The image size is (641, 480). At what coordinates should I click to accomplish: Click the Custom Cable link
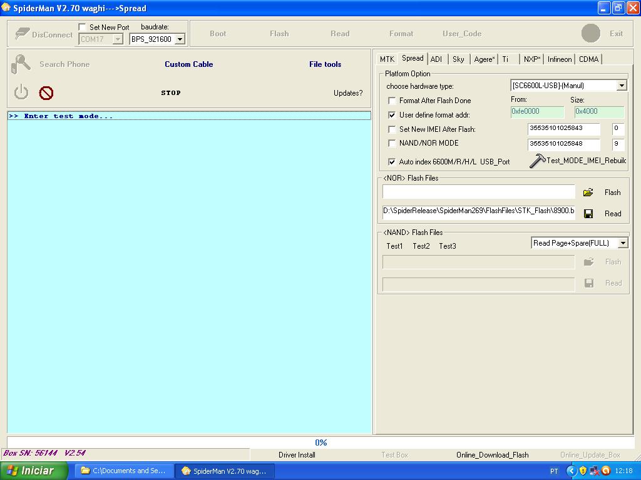[x=189, y=64]
